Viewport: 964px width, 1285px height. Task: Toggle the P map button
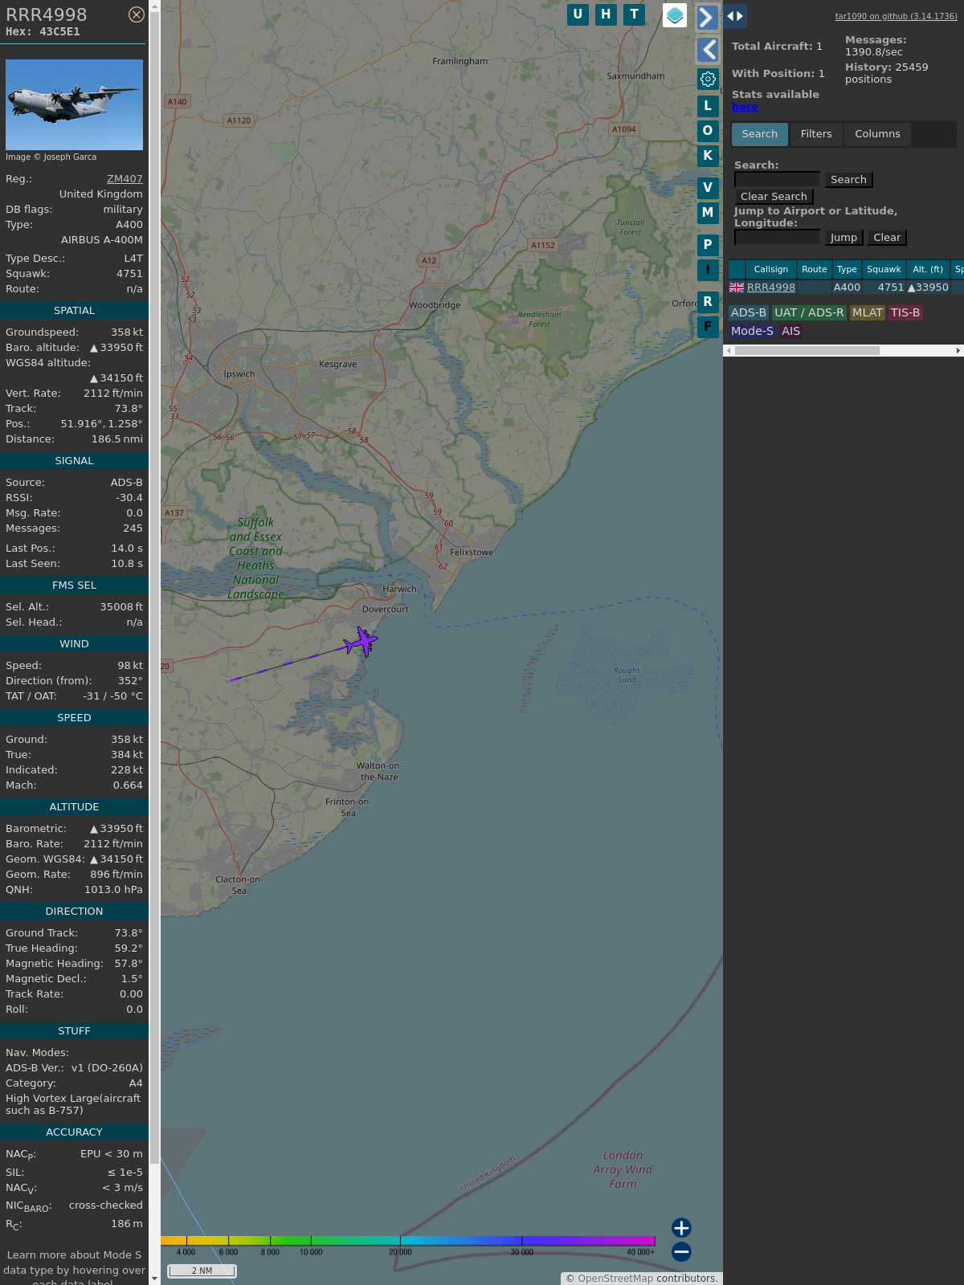708,244
